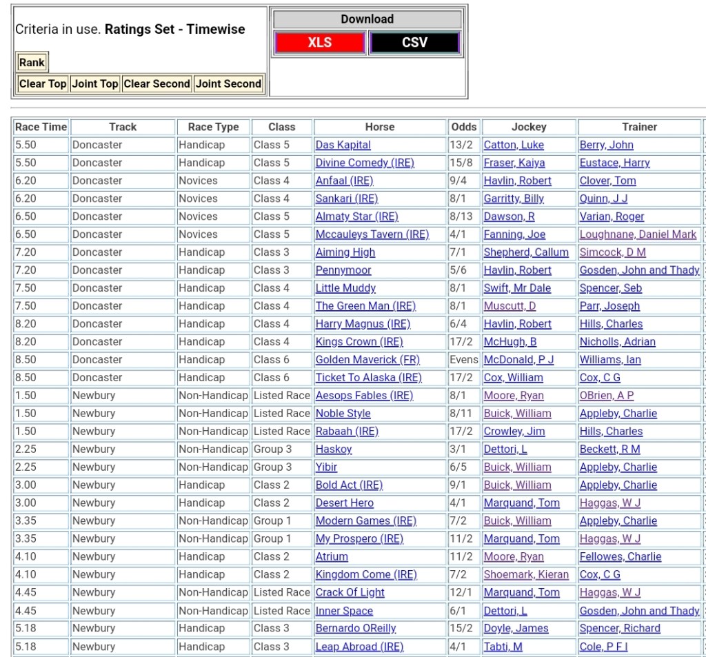Open the Leap Abroad (IRE) horse link
The width and height of the screenshot is (706, 657).
(359, 647)
